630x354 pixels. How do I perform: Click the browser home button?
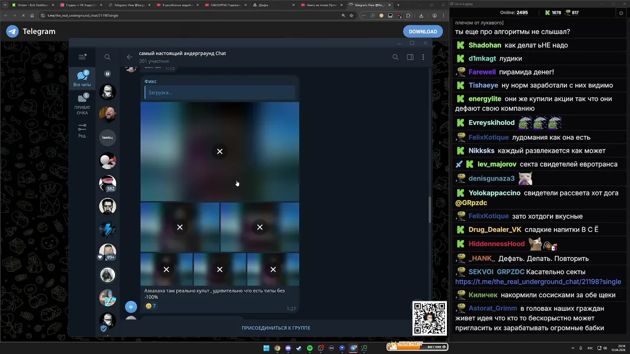(x=32, y=15)
